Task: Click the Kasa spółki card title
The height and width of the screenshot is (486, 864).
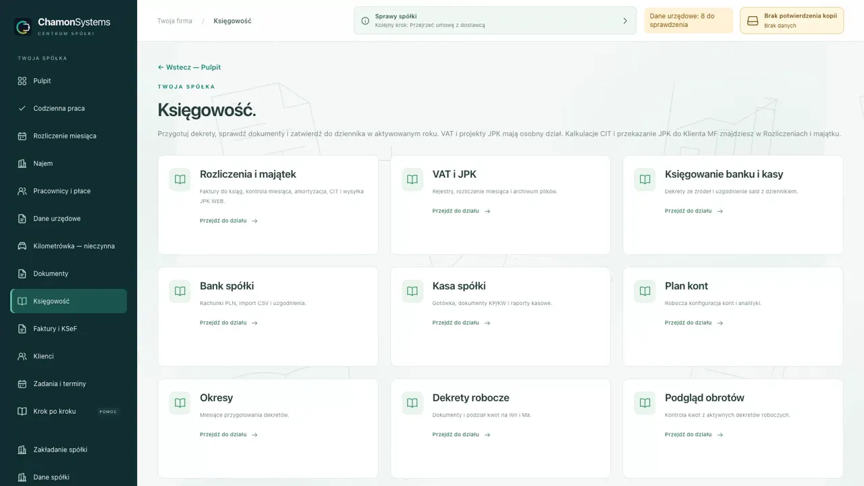Action: click(459, 286)
